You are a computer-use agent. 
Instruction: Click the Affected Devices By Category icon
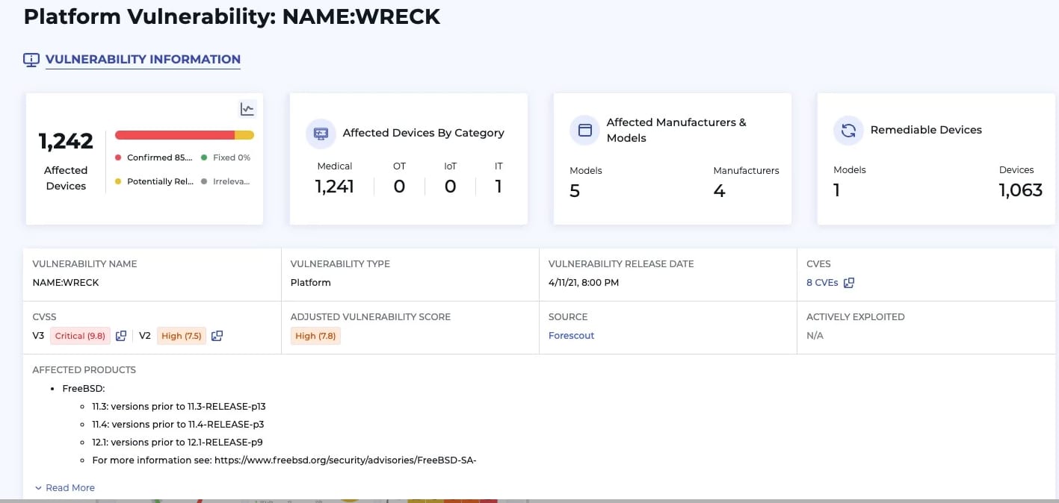321,133
